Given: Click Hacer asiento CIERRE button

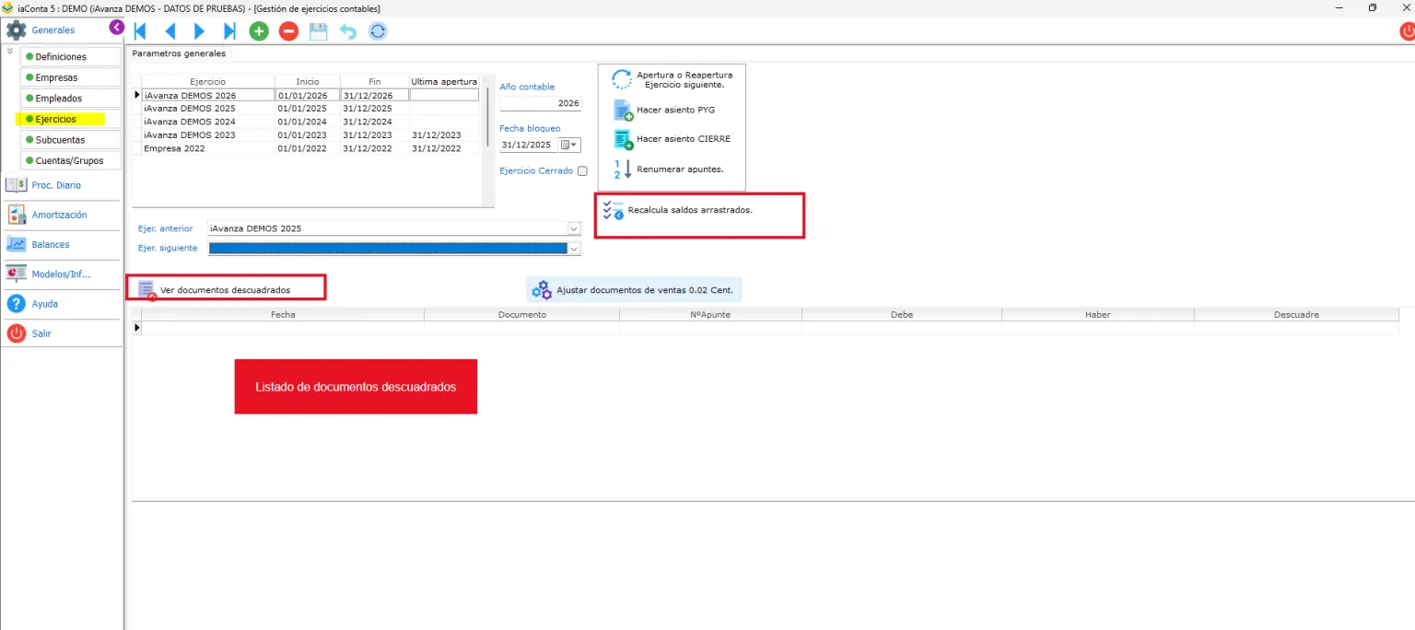Looking at the screenshot, I should (672, 139).
